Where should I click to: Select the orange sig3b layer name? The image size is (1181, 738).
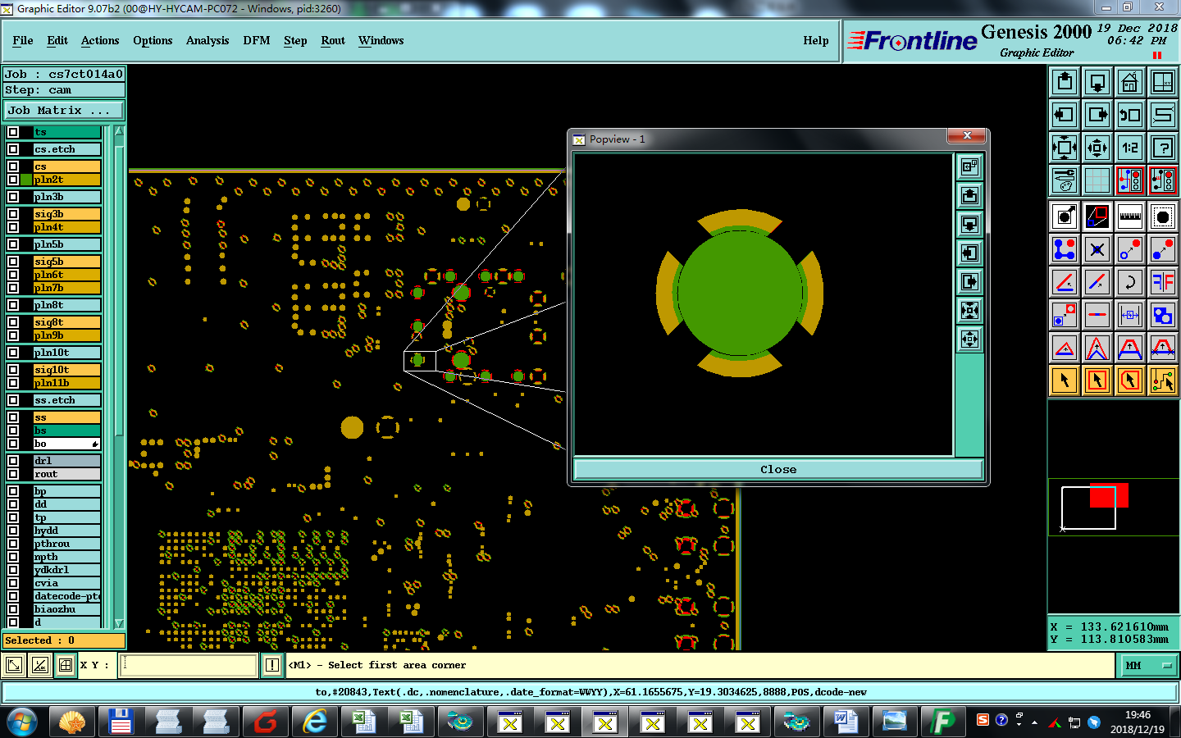click(x=66, y=214)
